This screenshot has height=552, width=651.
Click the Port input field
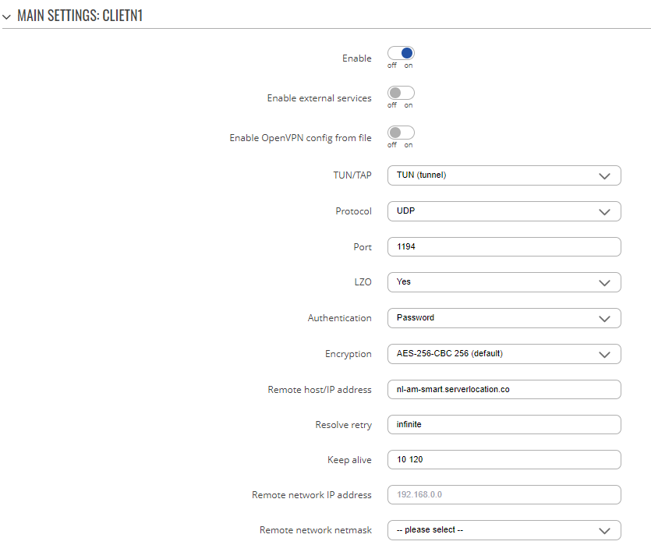504,247
